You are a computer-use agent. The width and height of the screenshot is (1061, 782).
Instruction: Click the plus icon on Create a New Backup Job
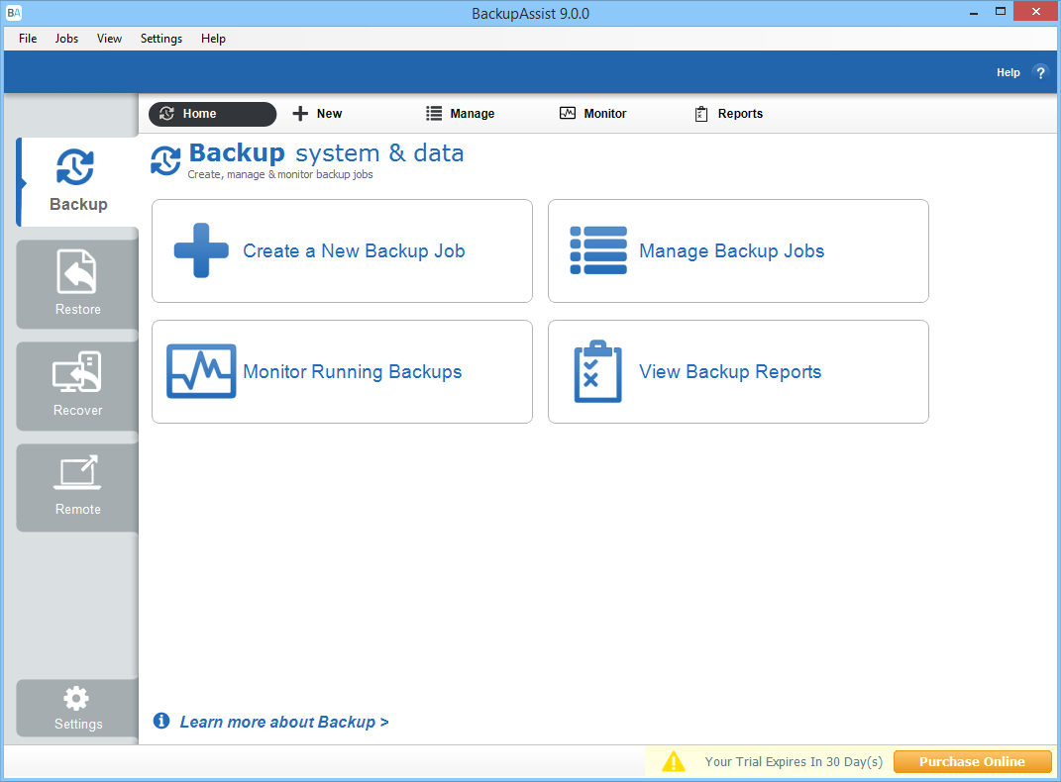[200, 250]
